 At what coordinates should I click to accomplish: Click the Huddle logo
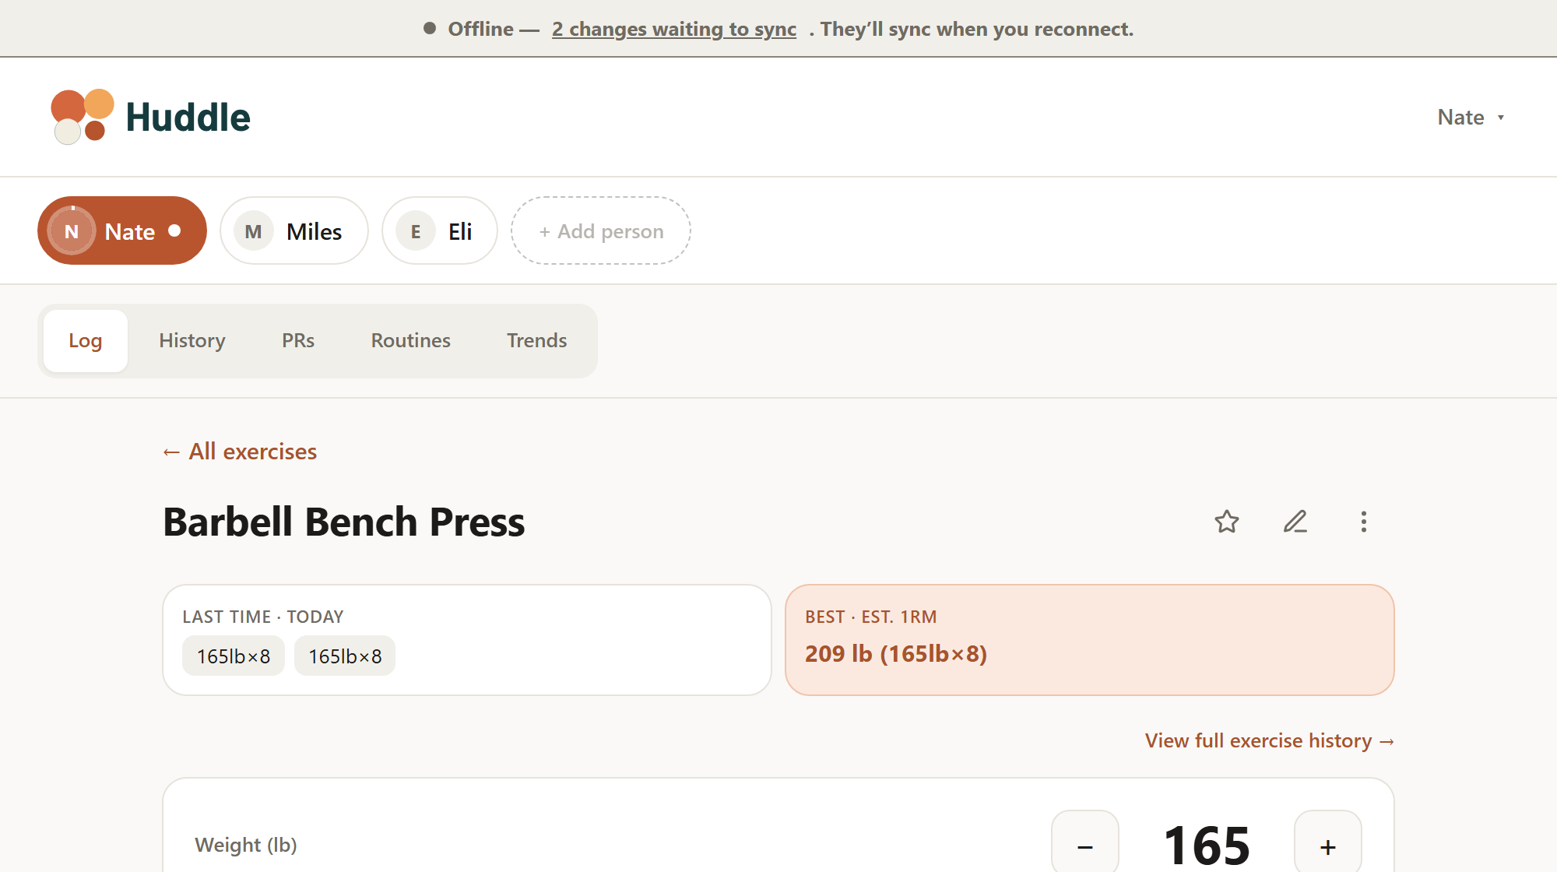click(x=150, y=117)
